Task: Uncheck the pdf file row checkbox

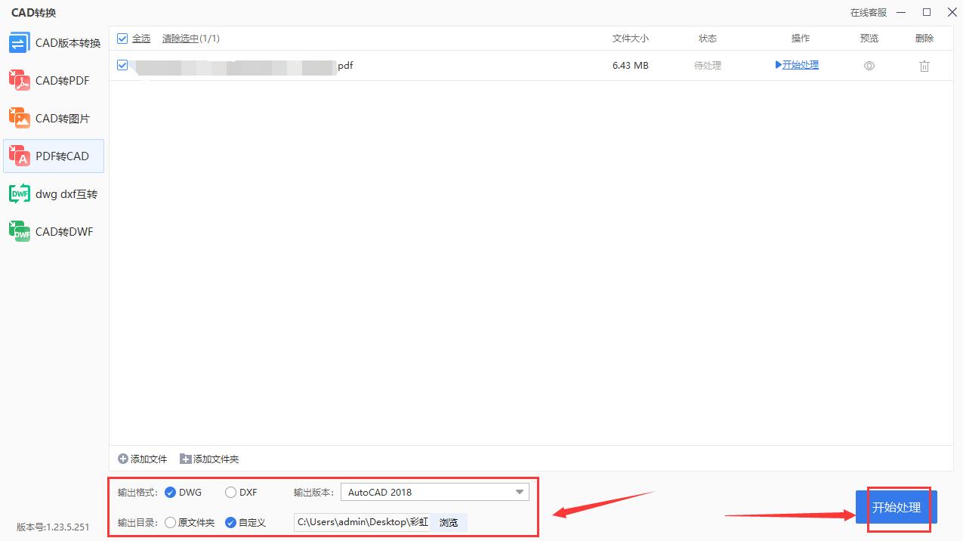Action: (x=122, y=66)
